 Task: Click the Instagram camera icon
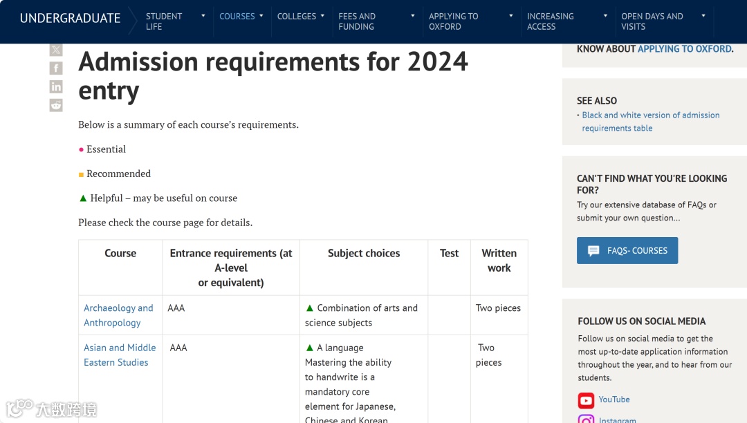(x=586, y=419)
